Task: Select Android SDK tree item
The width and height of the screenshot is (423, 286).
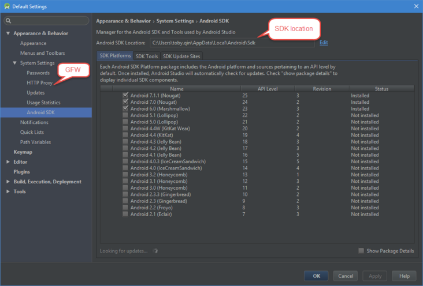Action: (46, 112)
